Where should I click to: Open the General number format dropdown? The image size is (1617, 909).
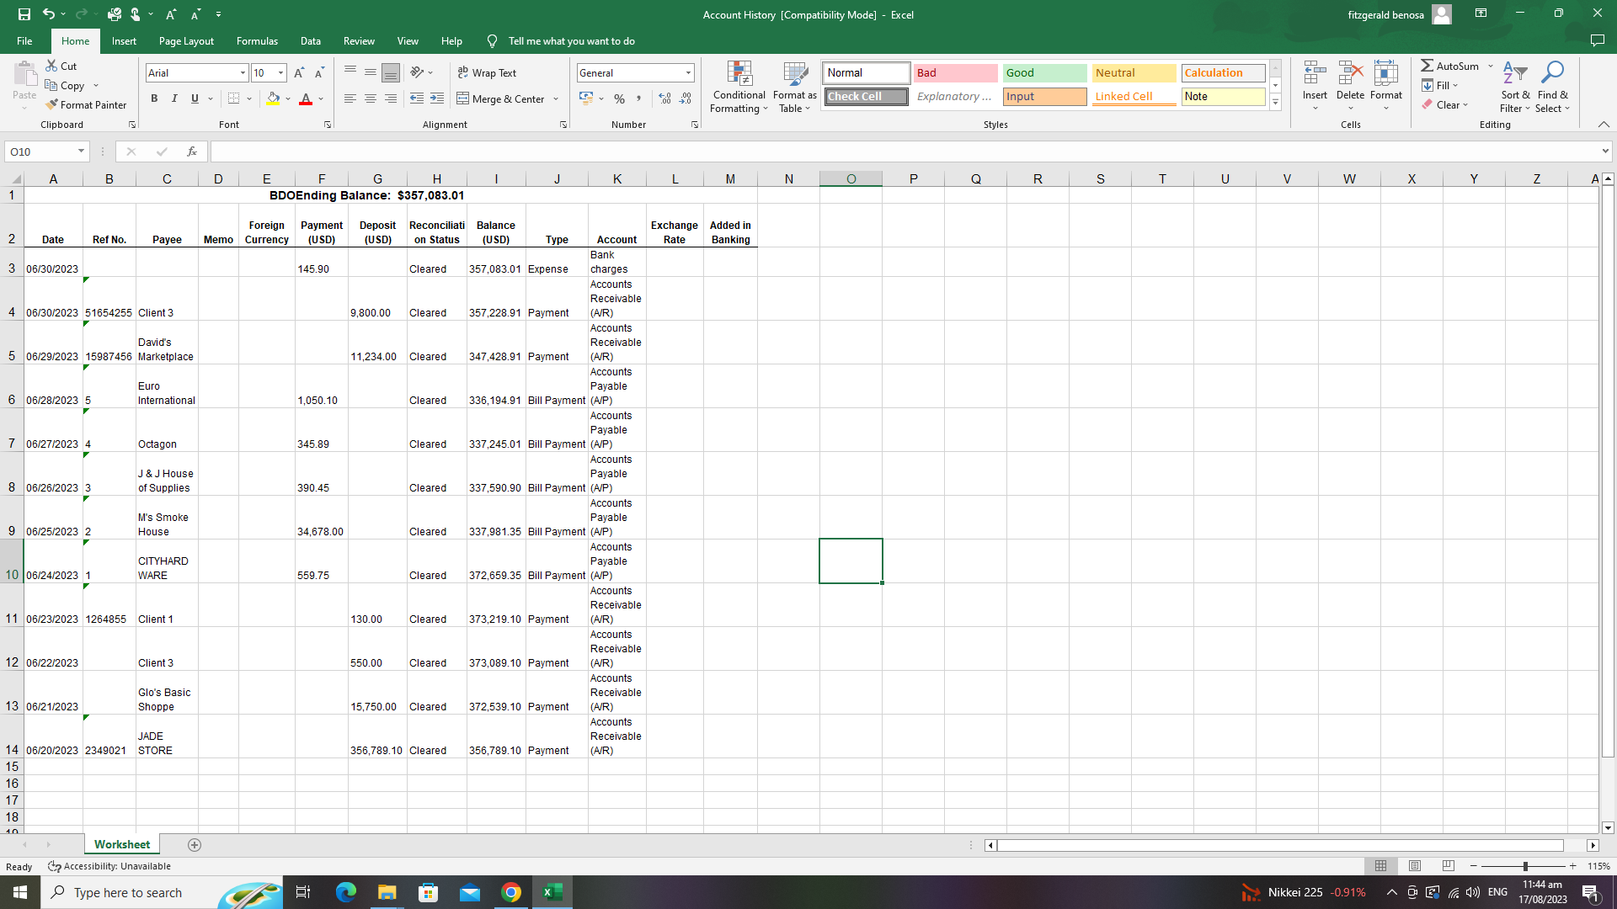pyautogui.click(x=688, y=73)
